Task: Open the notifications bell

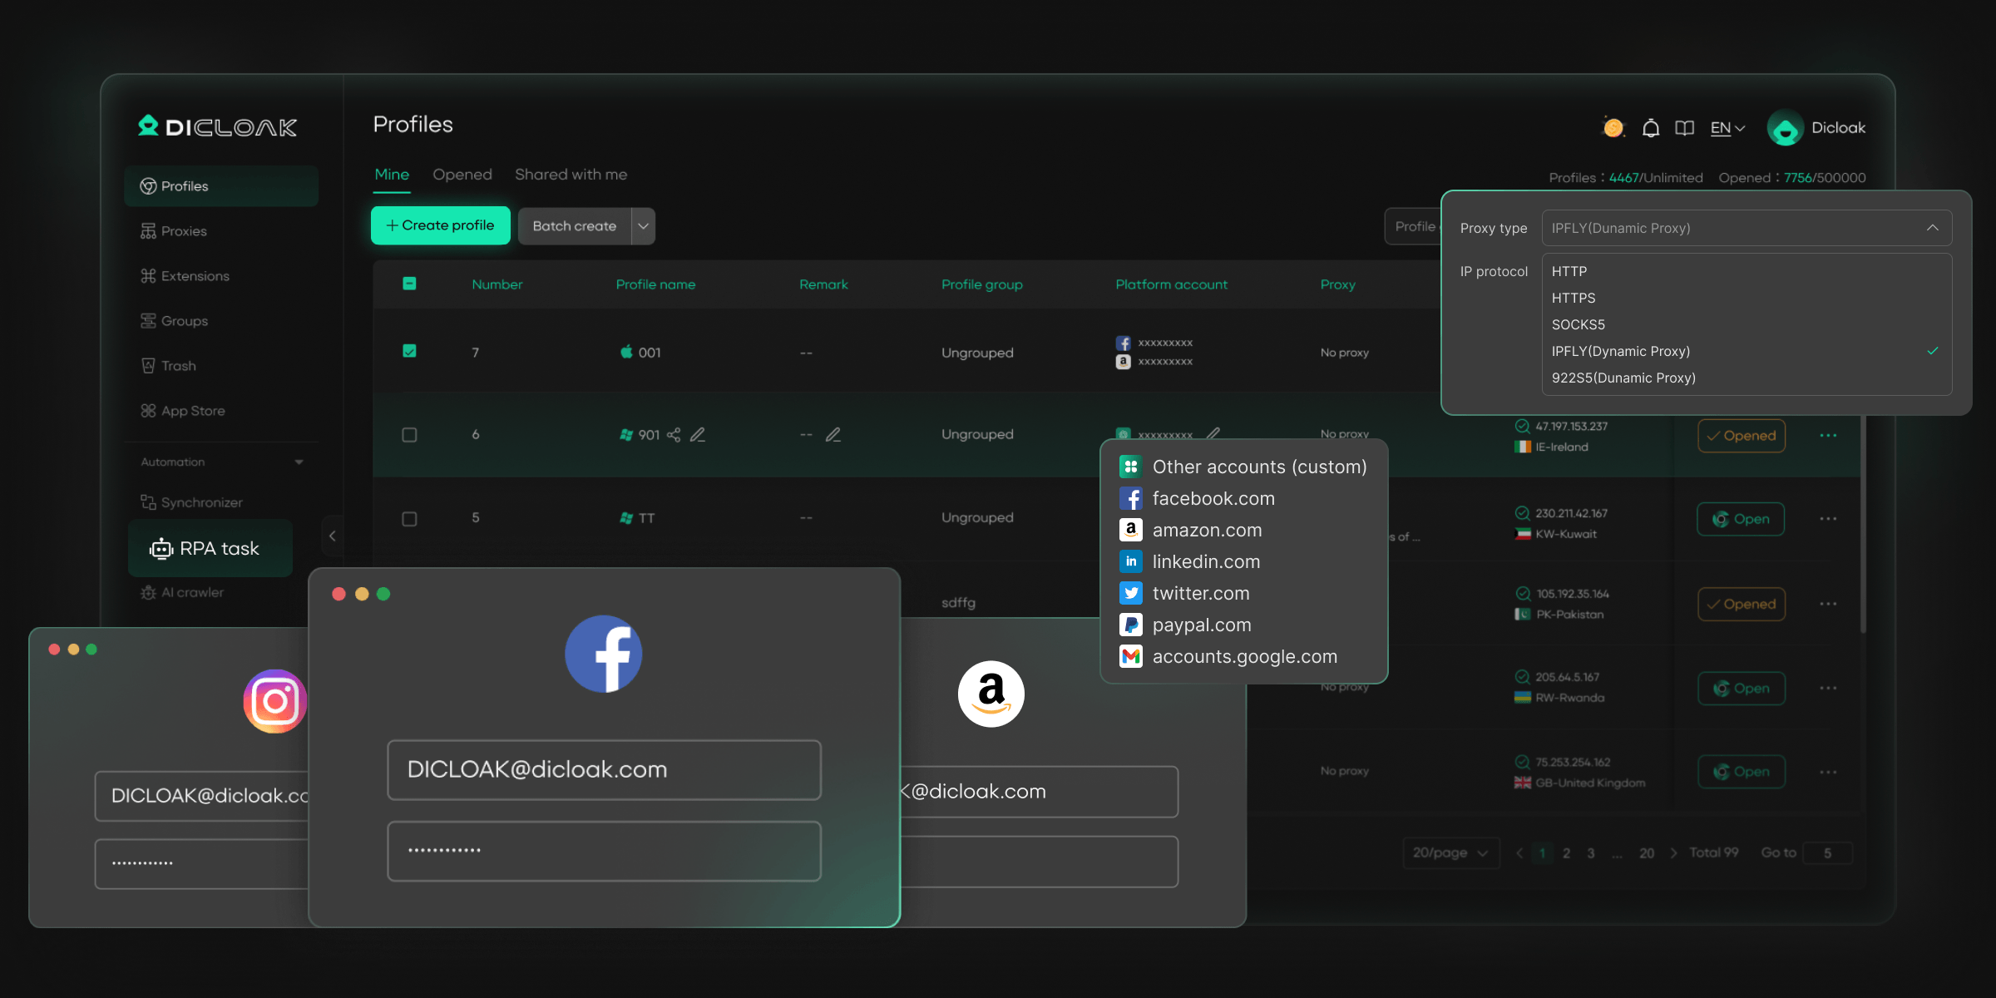Action: coord(1650,127)
